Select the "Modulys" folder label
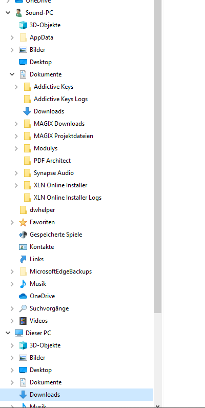The height and width of the screenshot is (408, 205). tap(46, 148)
